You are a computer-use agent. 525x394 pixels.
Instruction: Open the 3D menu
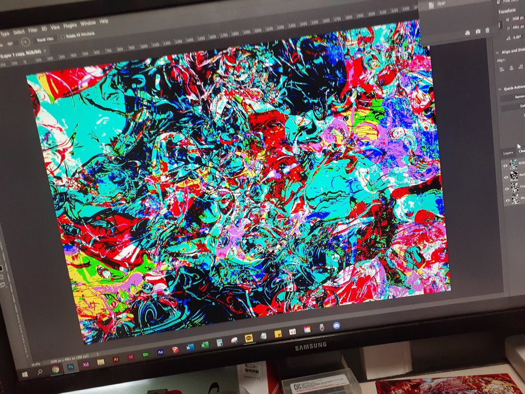tap(44, 29)
